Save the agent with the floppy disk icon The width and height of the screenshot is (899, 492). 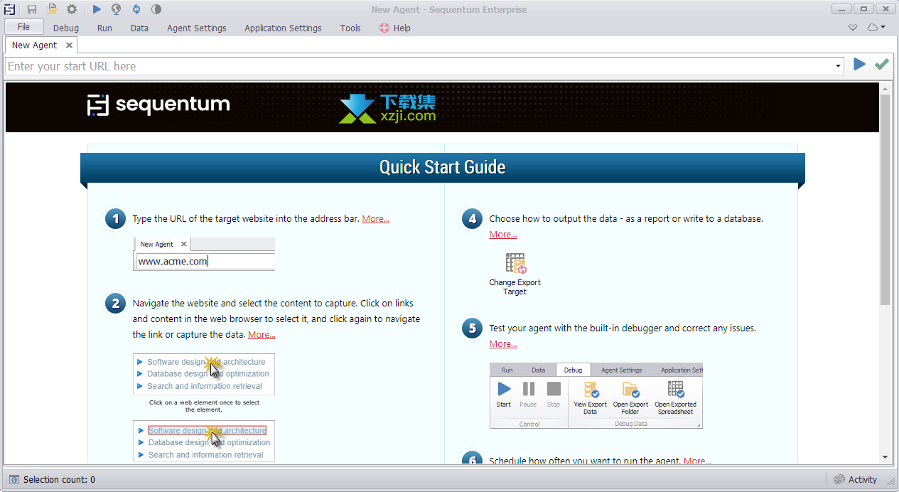[32, 9]
